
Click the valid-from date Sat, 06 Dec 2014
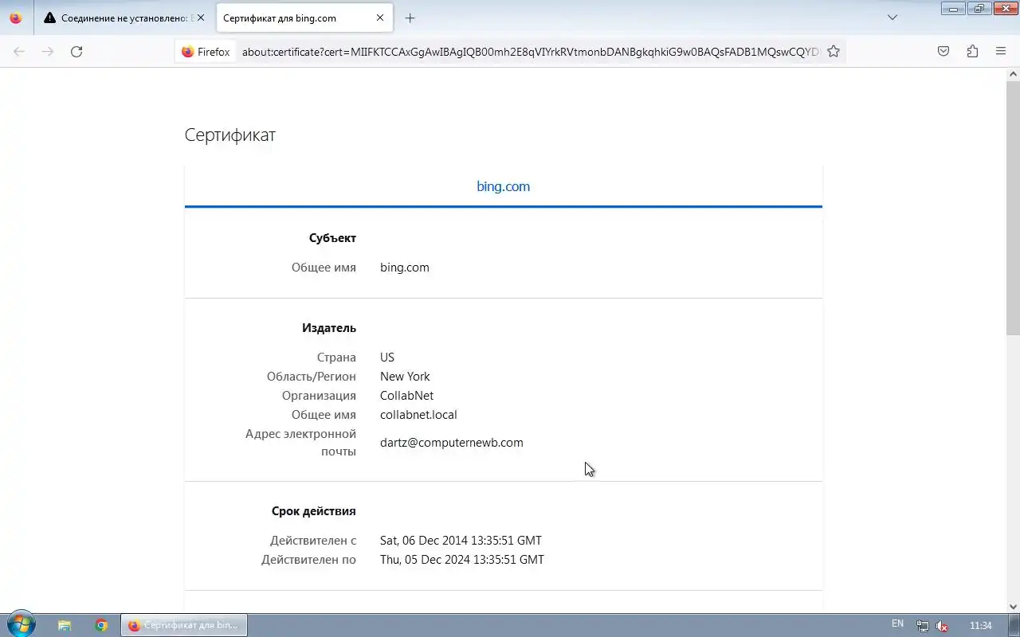click(461, 541)
